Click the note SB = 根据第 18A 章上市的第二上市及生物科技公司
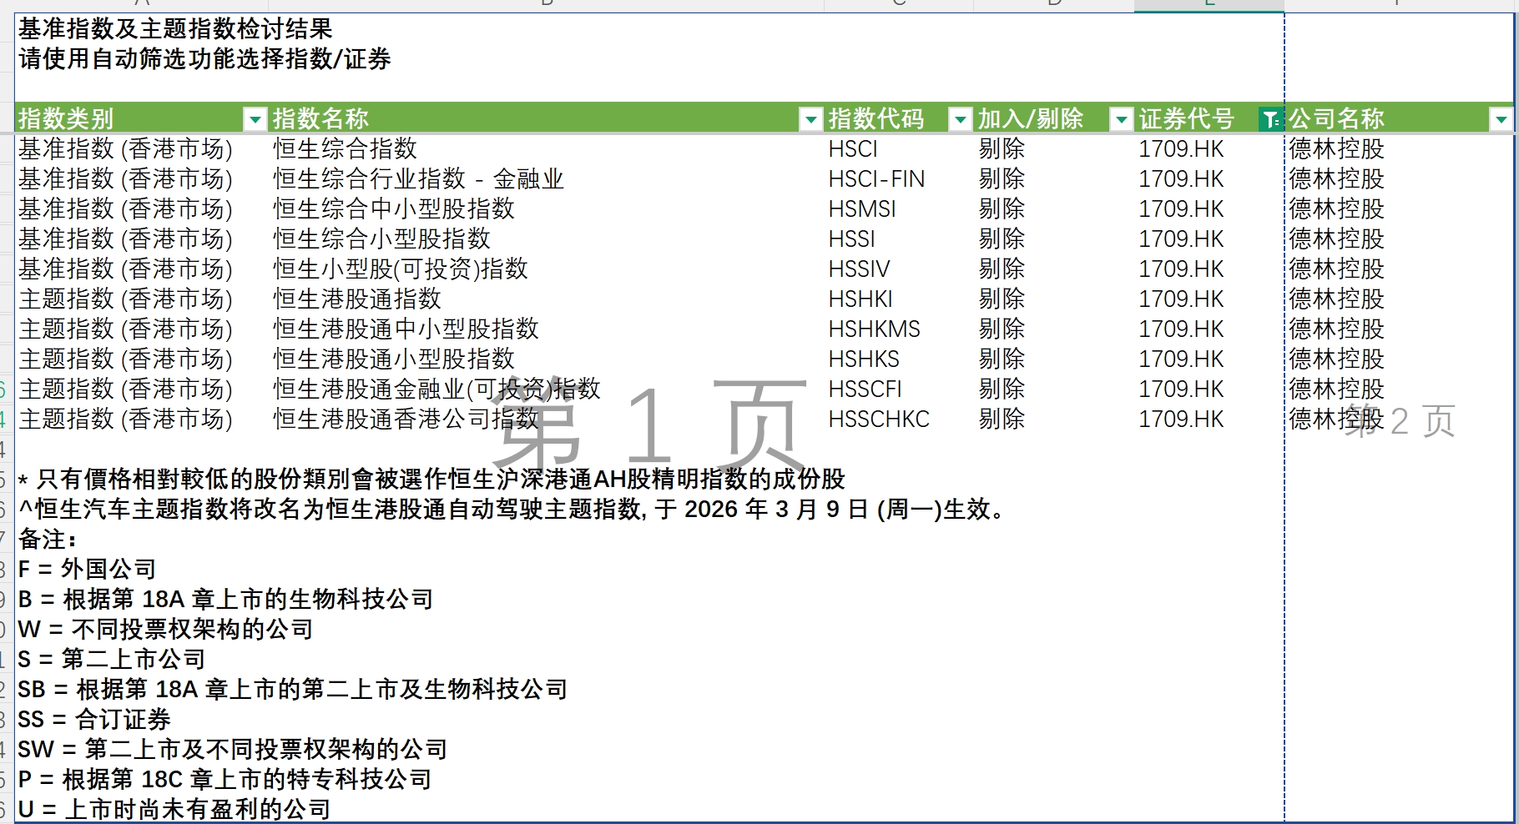This screenshot has height=824, width=1519. [293, 690]
